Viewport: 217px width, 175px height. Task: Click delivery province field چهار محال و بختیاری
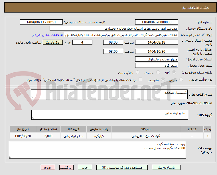(x=156, y=59)
